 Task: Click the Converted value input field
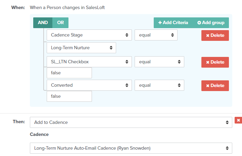coord(69,96)
